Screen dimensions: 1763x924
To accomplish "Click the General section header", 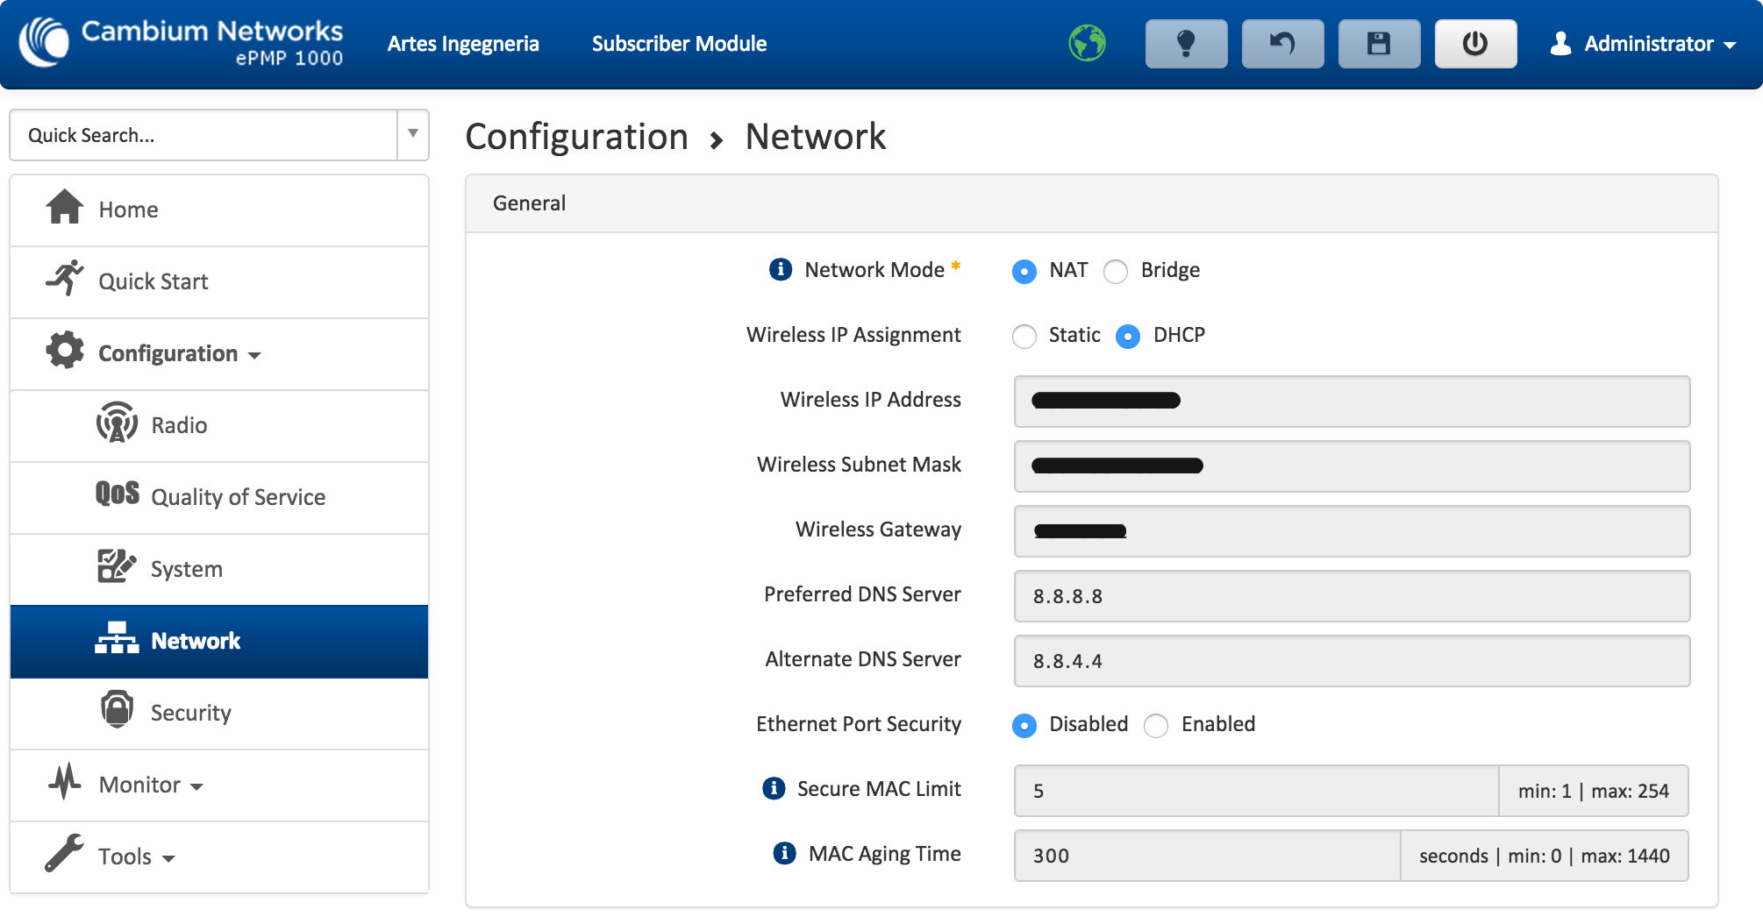I will click(x=1091, y=203).
